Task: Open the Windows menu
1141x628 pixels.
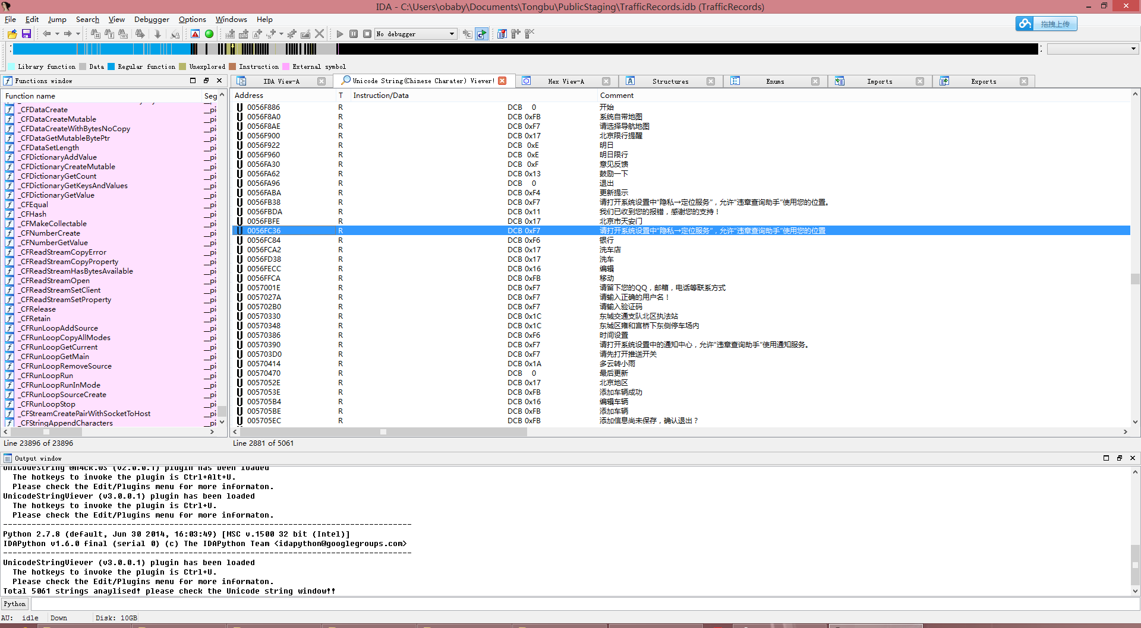Action: click(231, 20)
